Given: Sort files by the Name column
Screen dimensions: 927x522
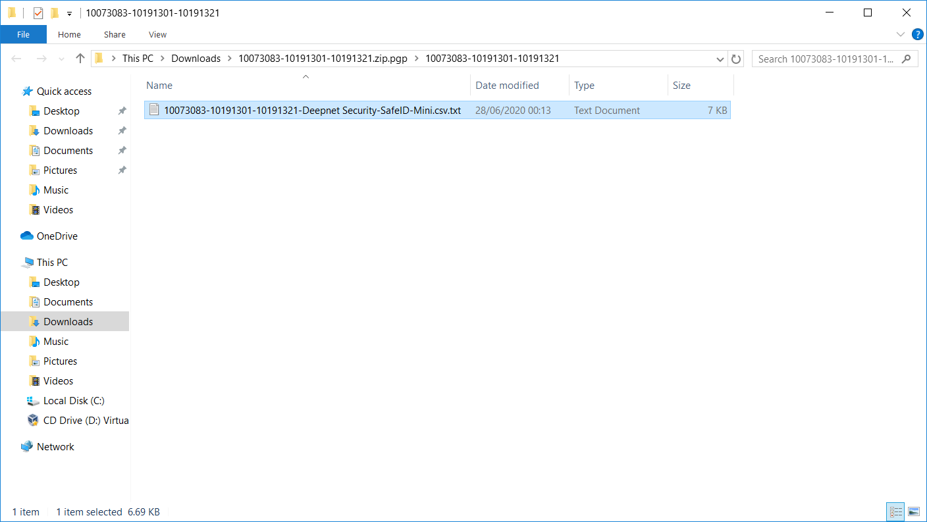Looking at the screenshot, I should click(x=159, y=86).
